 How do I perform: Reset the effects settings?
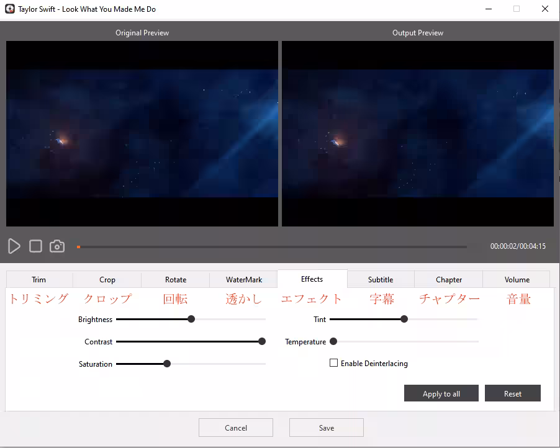point(513,393)
